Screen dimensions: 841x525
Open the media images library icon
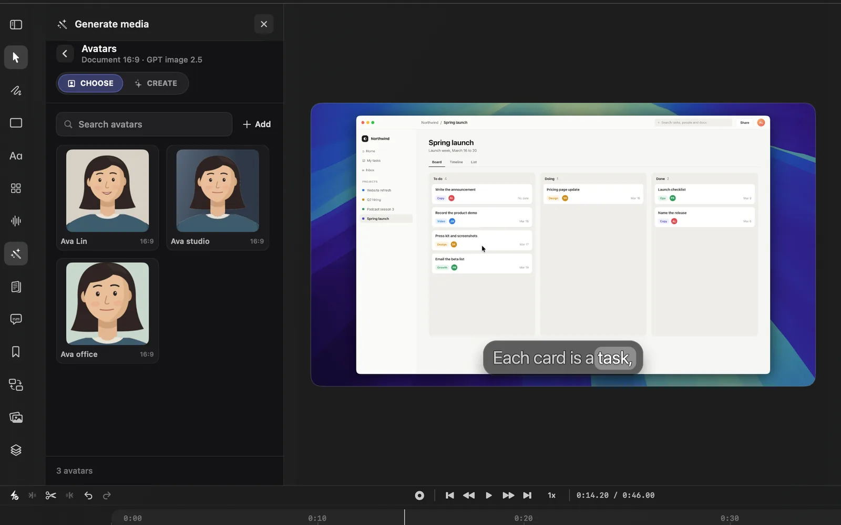[x=16, y=417]
